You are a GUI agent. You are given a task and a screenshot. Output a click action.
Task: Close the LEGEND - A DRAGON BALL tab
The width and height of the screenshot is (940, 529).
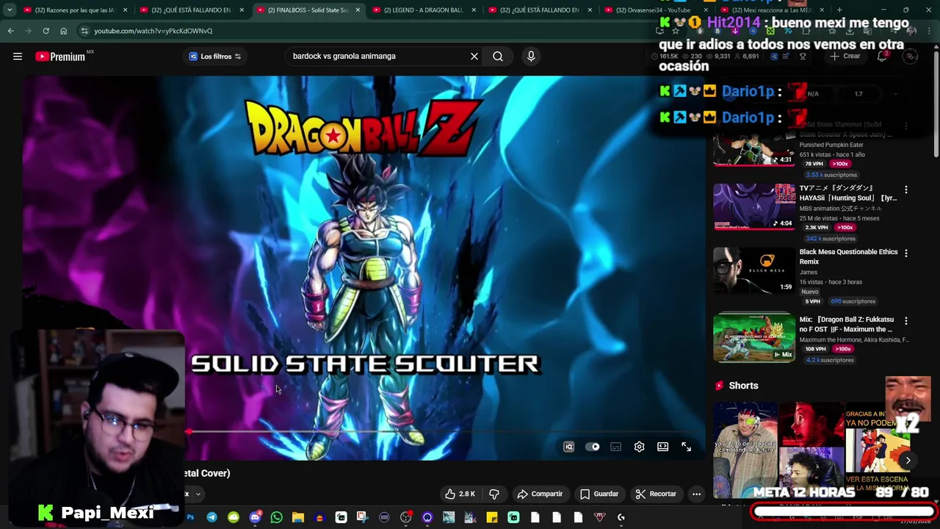474,10
